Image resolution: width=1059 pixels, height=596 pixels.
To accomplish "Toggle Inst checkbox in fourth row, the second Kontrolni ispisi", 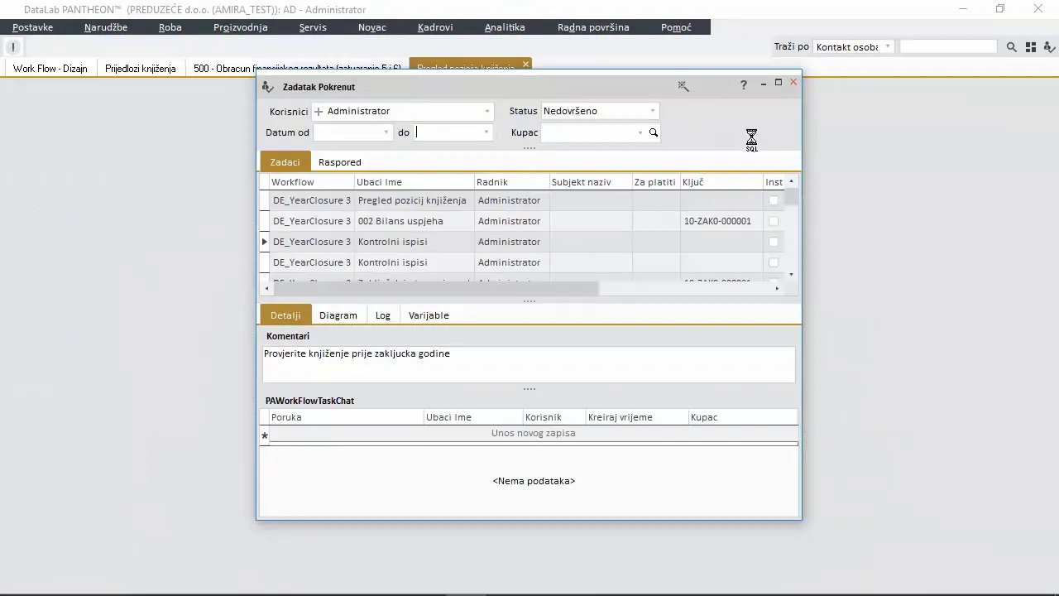I will 774,262.
